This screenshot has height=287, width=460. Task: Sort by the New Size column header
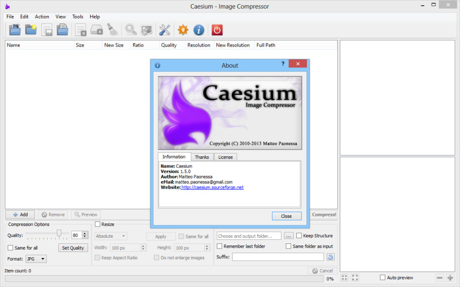click(x=114, y=45)
